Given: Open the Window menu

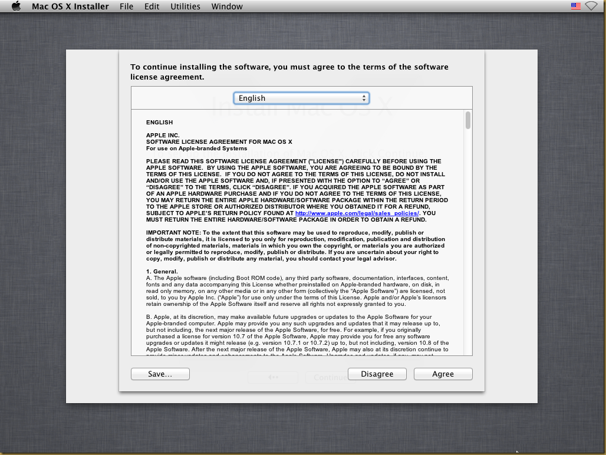Looking at the screenshot, I should 227,6.
